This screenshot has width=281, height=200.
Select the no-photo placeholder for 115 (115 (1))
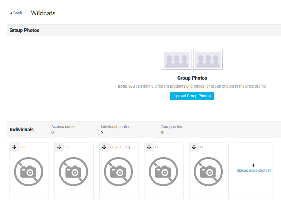click(119, 172)
